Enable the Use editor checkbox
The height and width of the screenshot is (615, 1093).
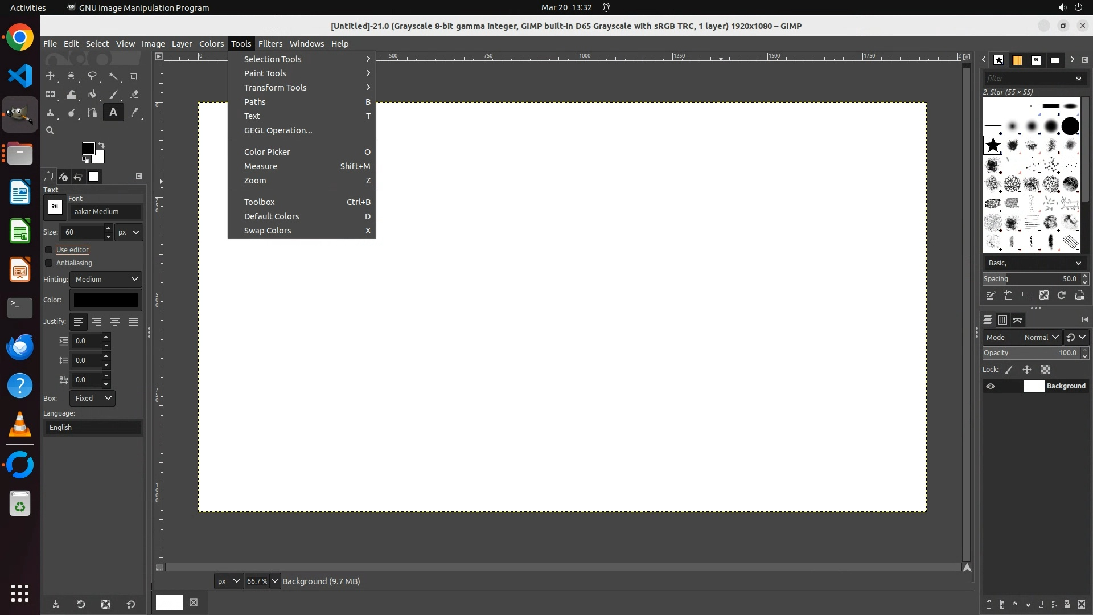(49, 250)
